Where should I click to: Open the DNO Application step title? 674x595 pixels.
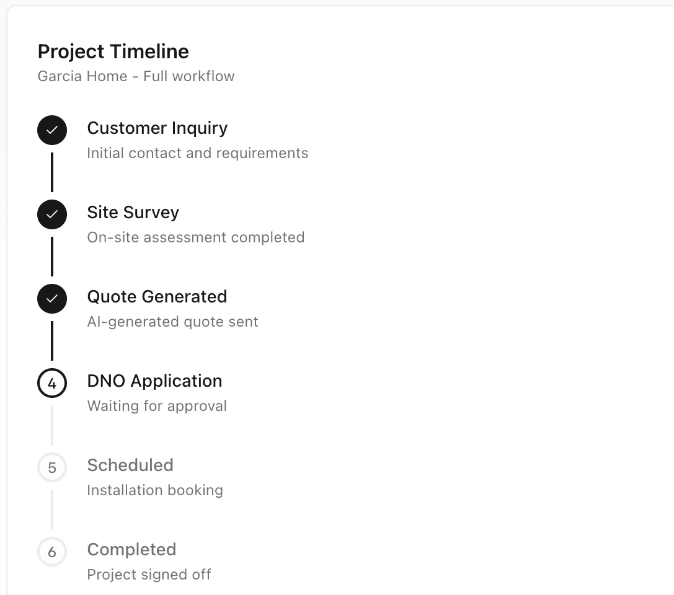click(x=154, y=381)
